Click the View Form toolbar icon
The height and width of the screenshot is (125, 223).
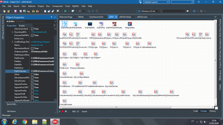click(49, 11)
